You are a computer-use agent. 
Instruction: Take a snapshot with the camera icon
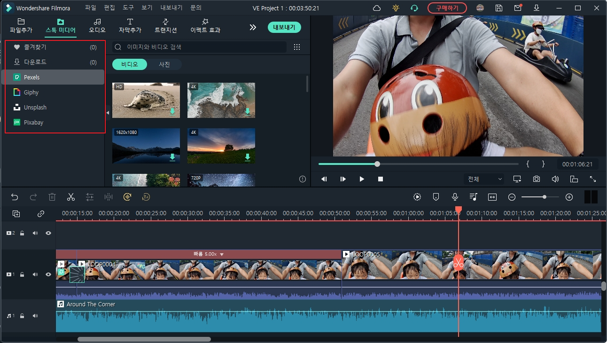tap(536, 179)
